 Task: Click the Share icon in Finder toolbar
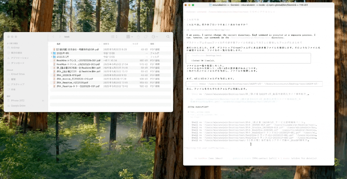point(138,37)
